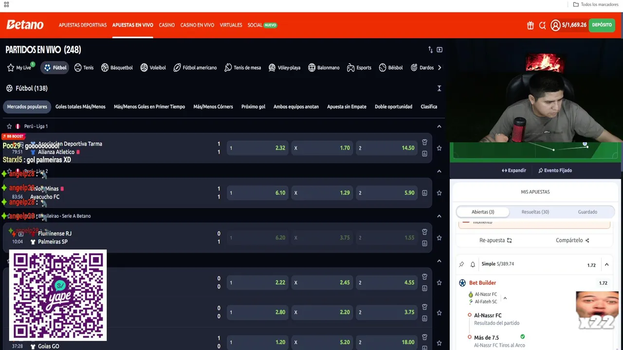The width and height of the screenshot is (623, 350).
Task: Favorite the match with odds 2.80 star
Action: point(439,313)
